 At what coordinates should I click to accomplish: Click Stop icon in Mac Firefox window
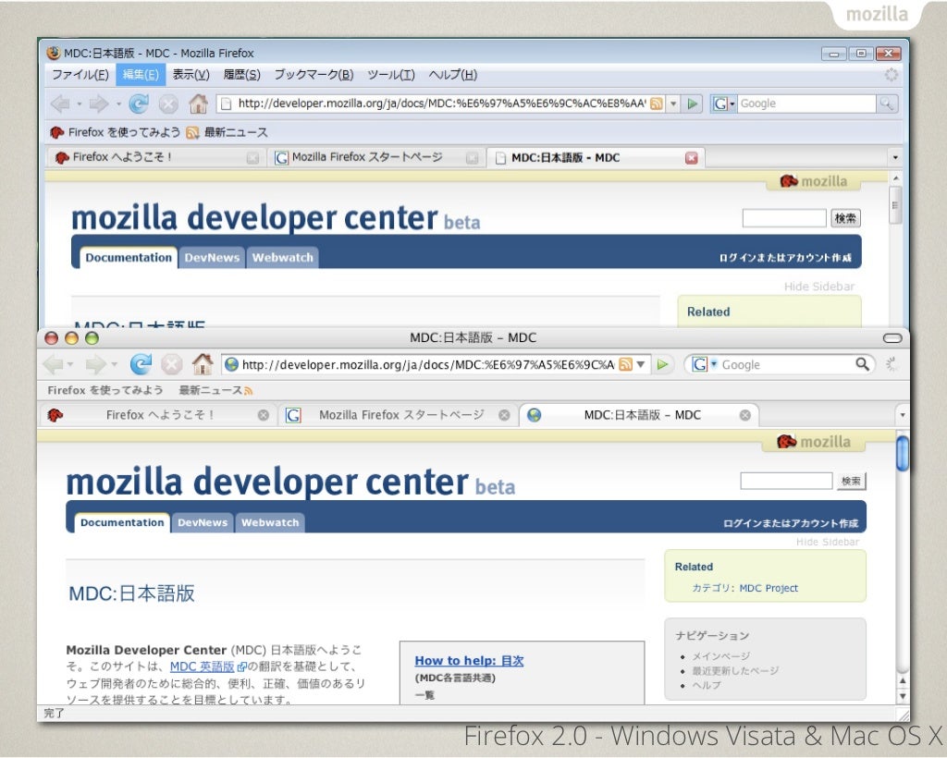point(171,364)
